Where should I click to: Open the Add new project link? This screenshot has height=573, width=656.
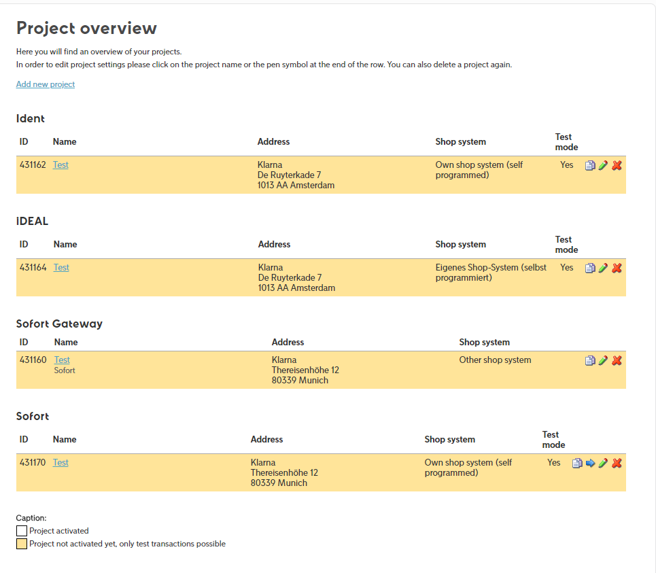[x=46, y=84]
